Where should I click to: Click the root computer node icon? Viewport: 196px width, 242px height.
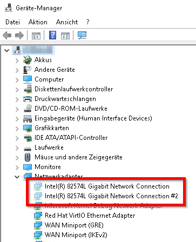point(17,50)
